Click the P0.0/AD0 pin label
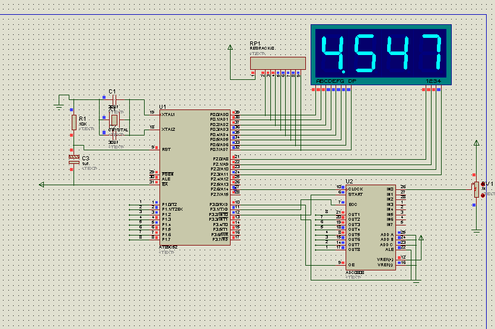The image size is (495, 329). click(219, 114)
